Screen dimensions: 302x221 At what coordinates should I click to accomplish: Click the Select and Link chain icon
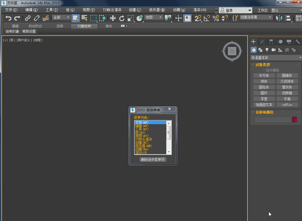(x=28, y=18)
